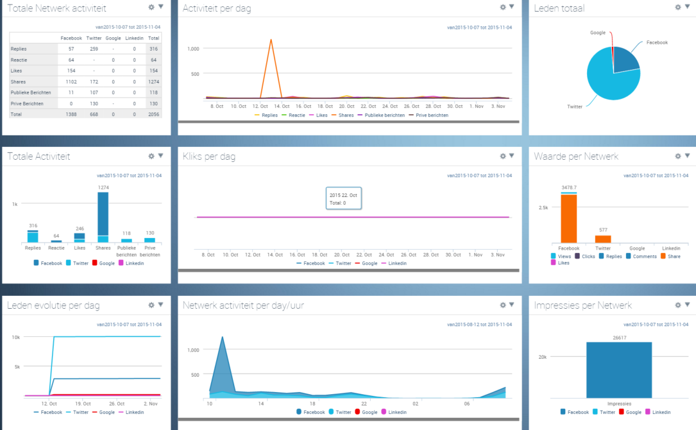This screenshot has width=696, height=430.
Task: Open dropdown arrow on Waarde per Netwerk
Action: (x=687, y=155)
